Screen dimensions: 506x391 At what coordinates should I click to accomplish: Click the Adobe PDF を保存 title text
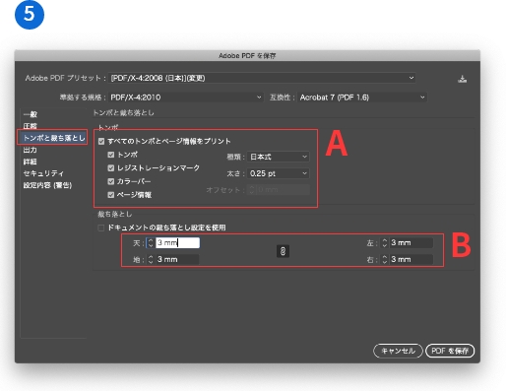tap(247, 56)
